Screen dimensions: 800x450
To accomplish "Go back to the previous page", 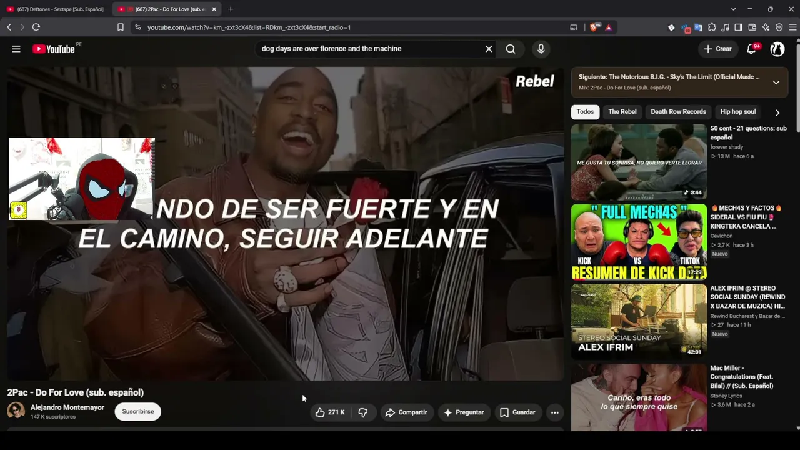I will [9, 27].
